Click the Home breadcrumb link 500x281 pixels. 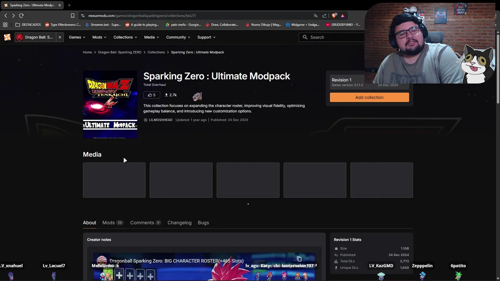[87, 52]
